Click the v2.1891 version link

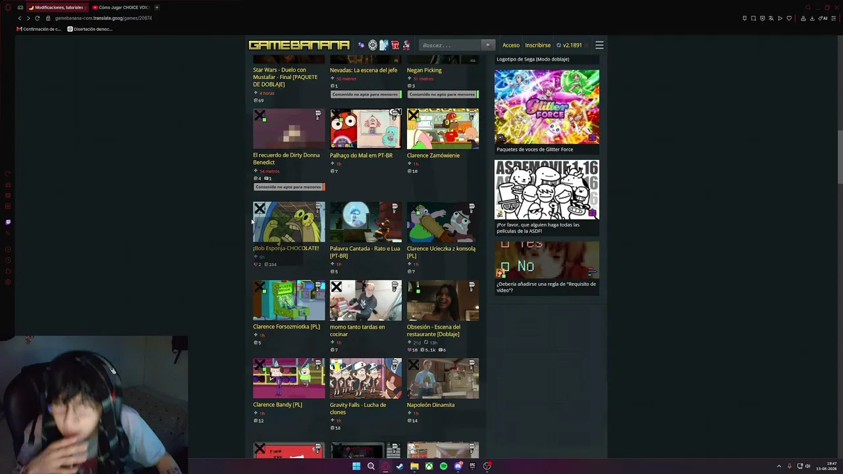[x=569, y=45]
